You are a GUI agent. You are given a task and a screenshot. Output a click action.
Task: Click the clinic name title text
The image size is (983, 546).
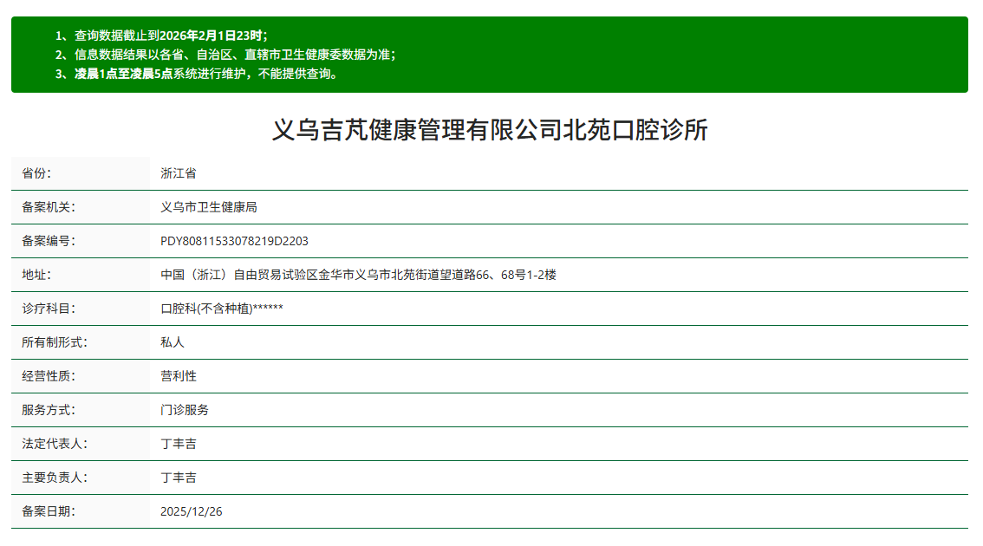pyautogui.click(x=491, y=127)
